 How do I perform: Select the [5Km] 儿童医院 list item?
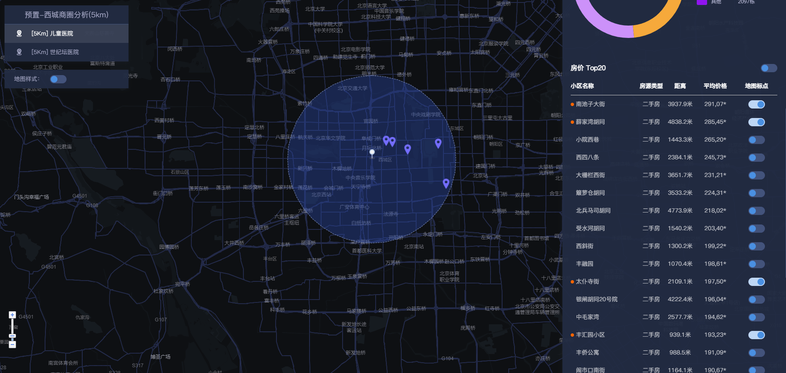(x=67, y=33)
